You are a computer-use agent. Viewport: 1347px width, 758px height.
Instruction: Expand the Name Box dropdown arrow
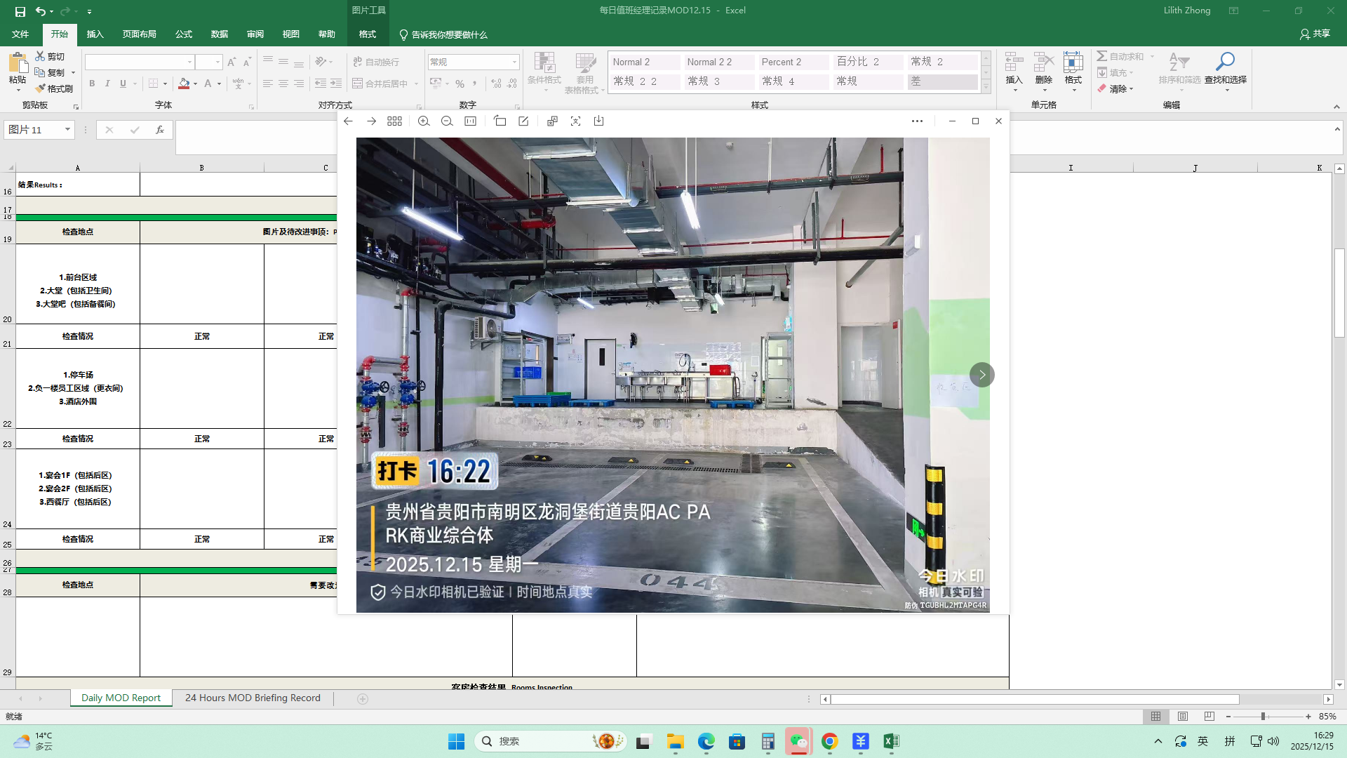tap(67, 129)
